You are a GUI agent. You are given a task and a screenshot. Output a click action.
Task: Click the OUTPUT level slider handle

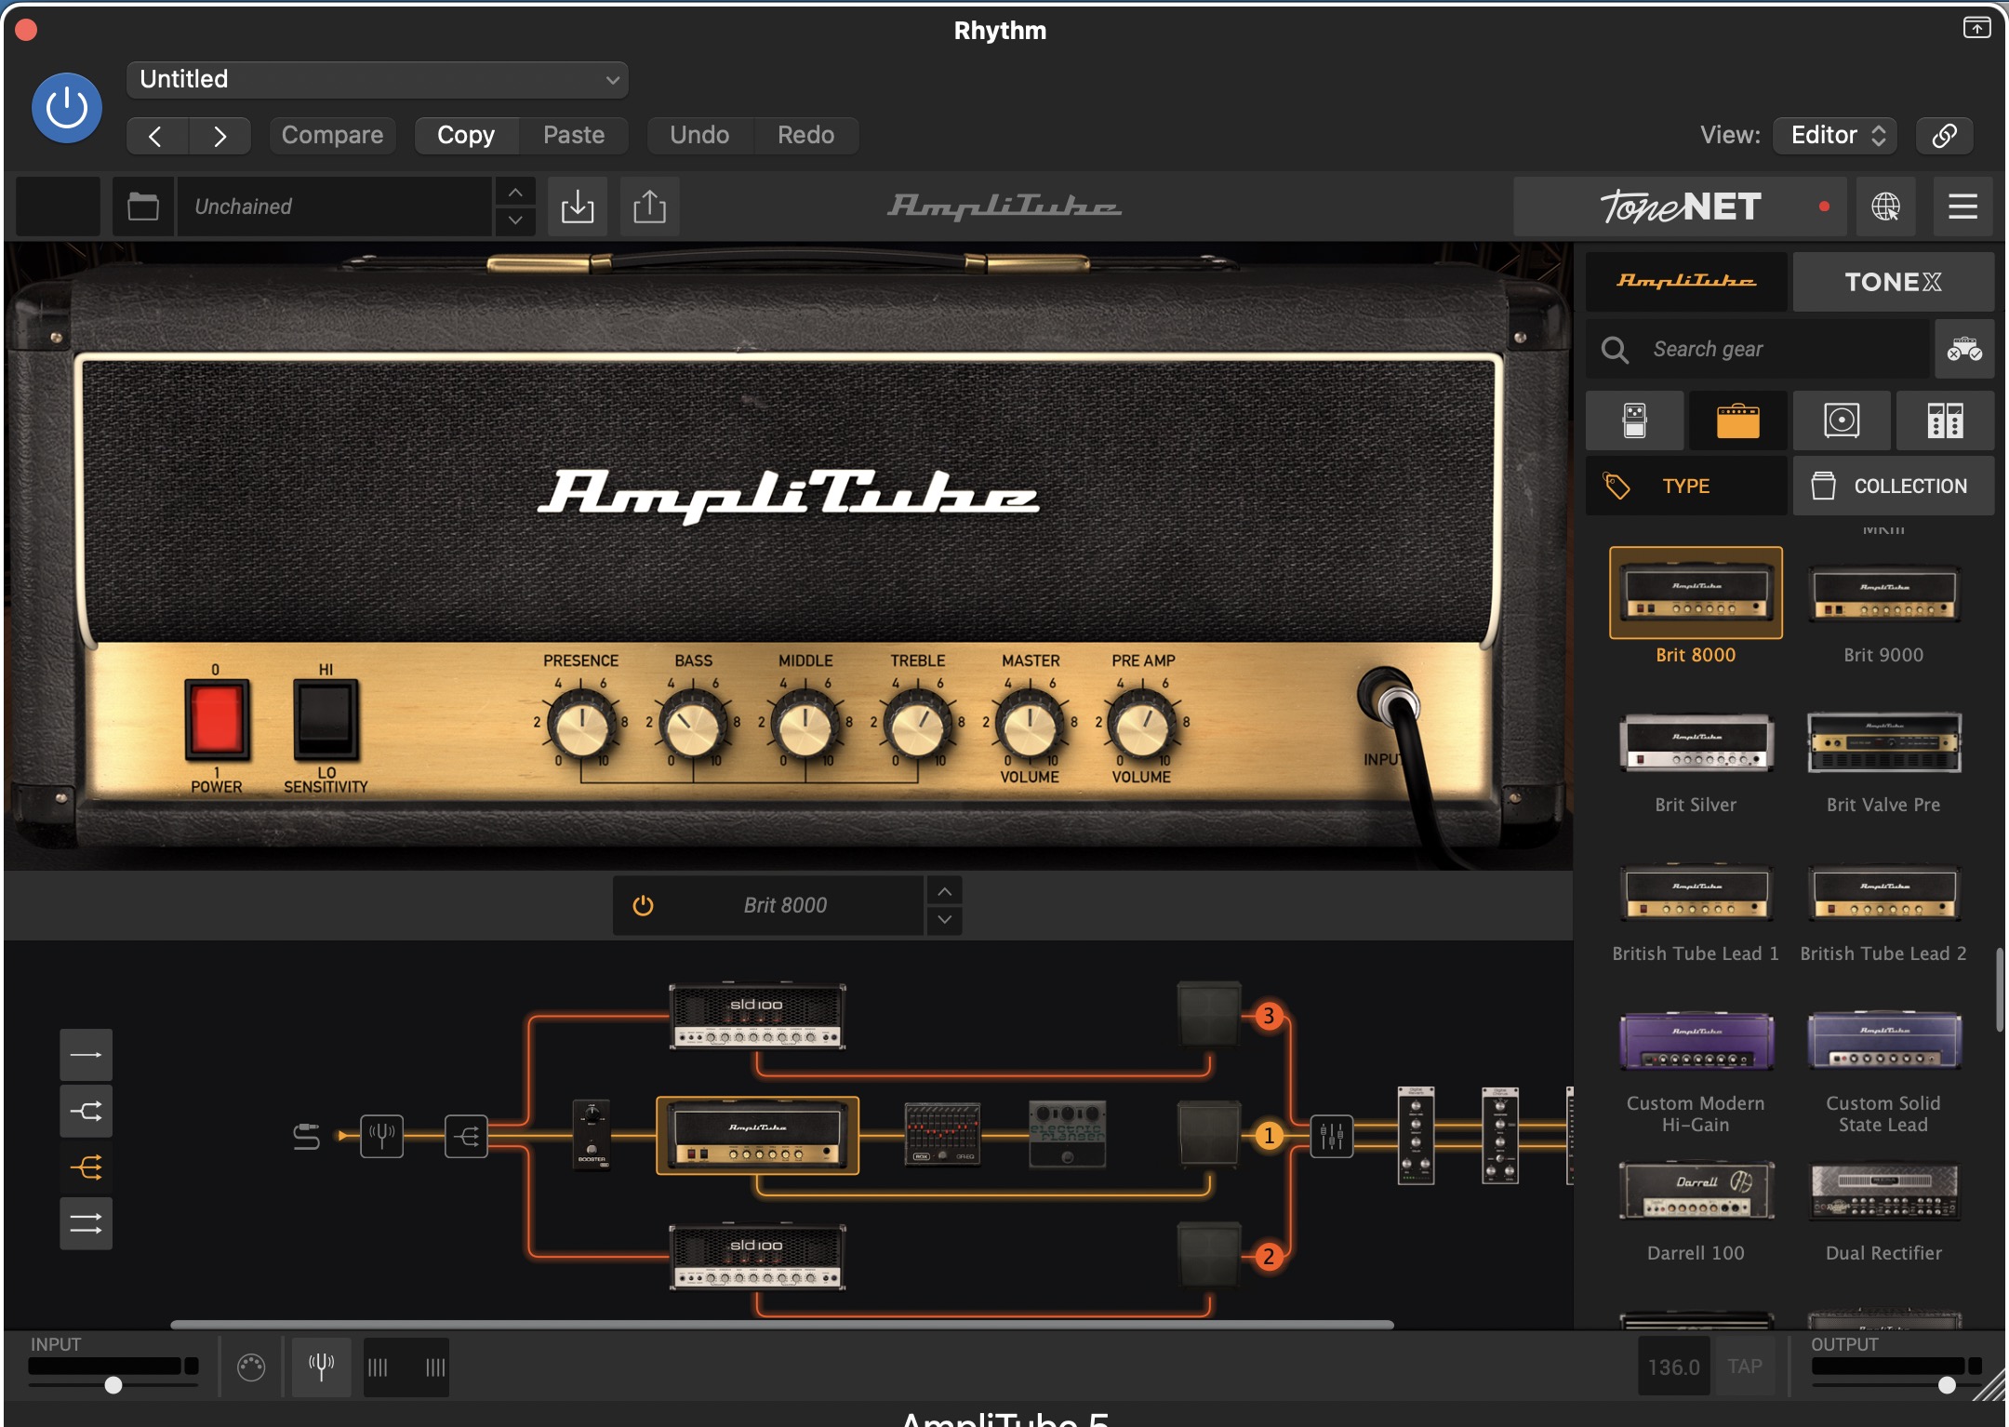(1947, 1385)
